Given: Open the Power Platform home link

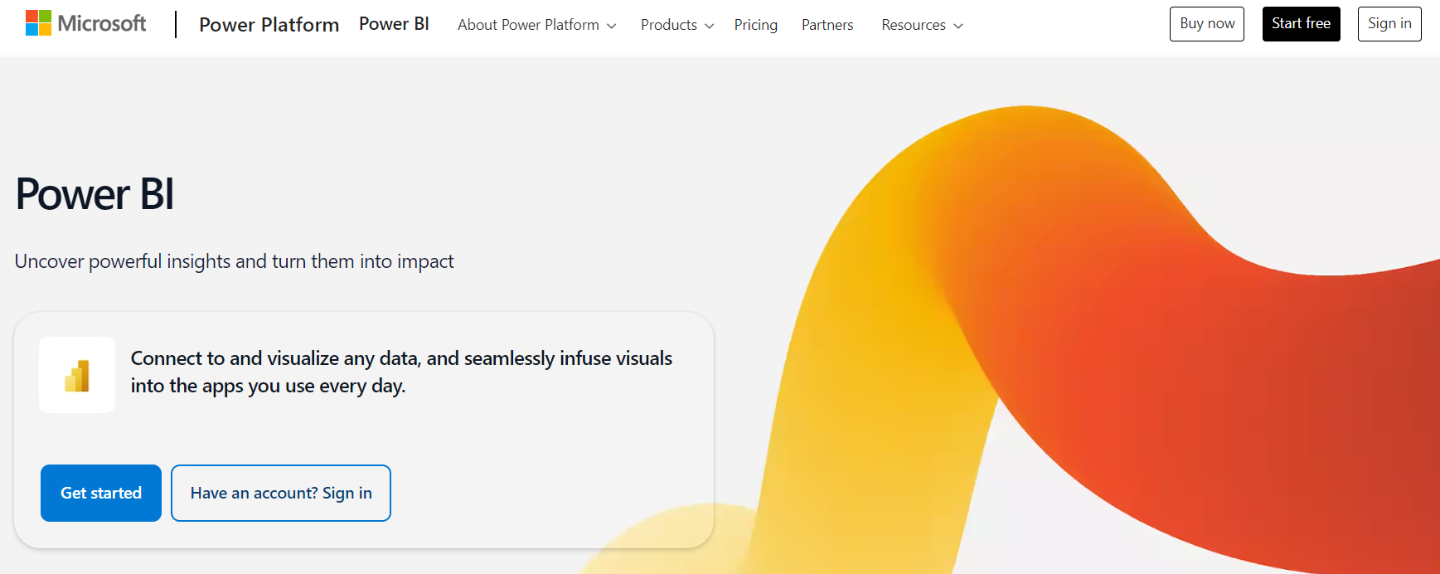Looking at the screenshot, I should [x=269, y=25].
